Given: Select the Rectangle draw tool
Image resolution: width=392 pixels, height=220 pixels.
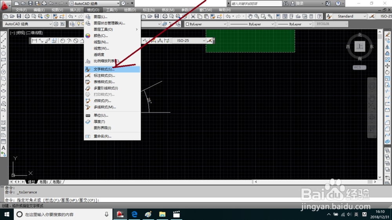Looking at the screenshot, I should tap(4, 60).
